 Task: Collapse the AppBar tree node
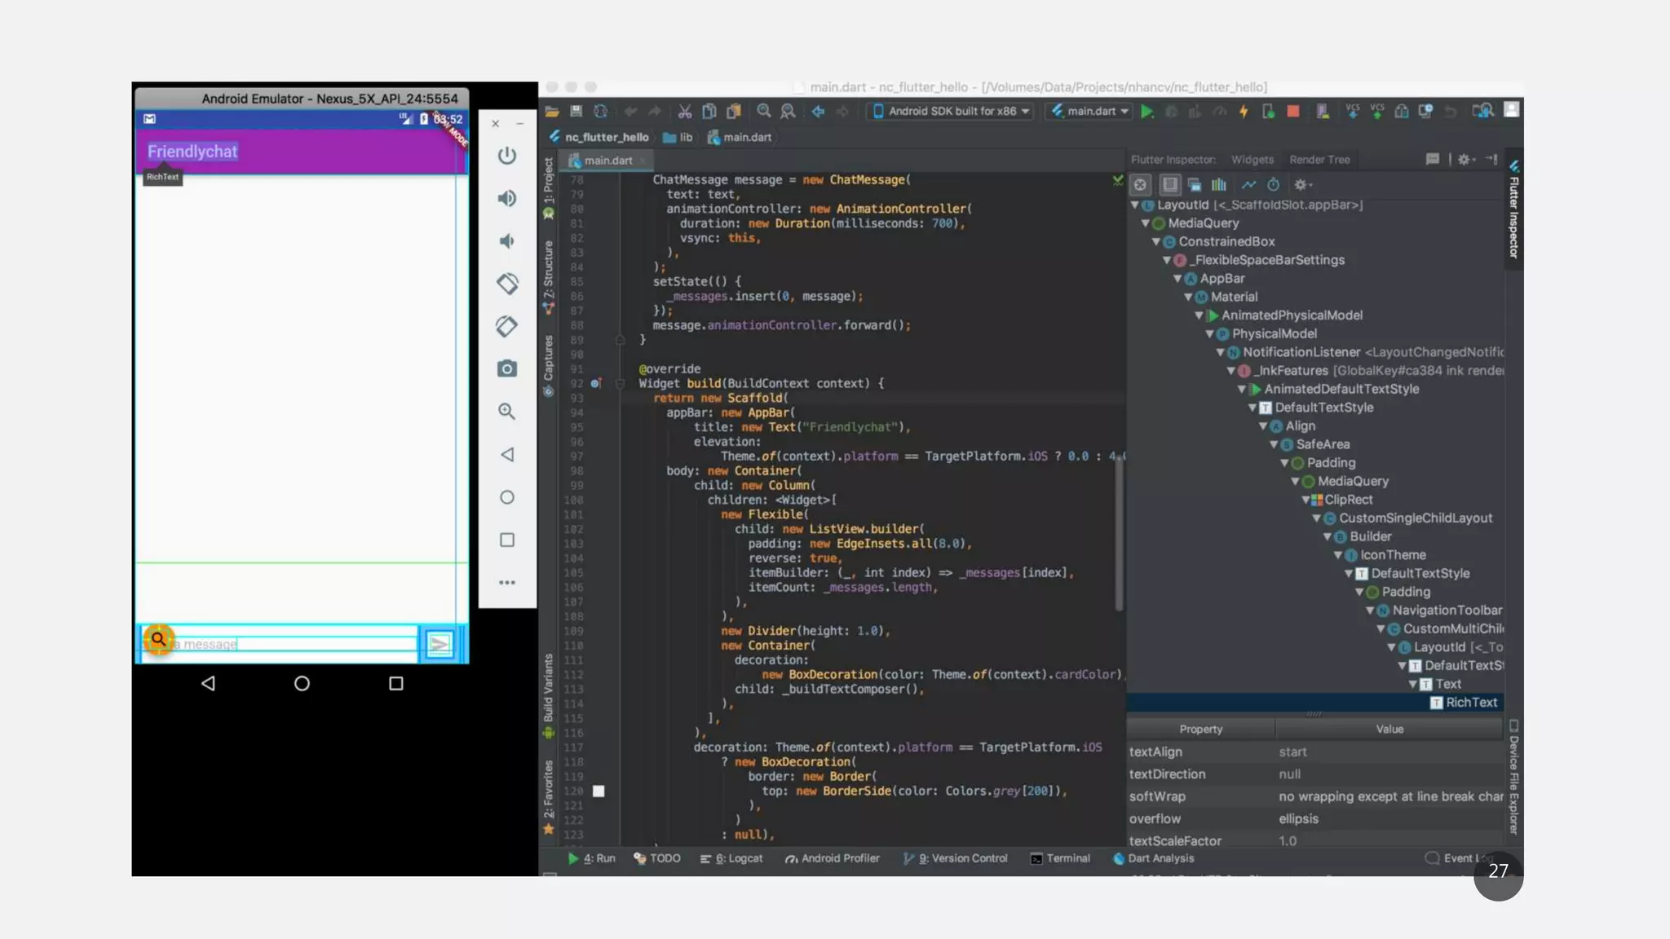(x=1177, y=279)
